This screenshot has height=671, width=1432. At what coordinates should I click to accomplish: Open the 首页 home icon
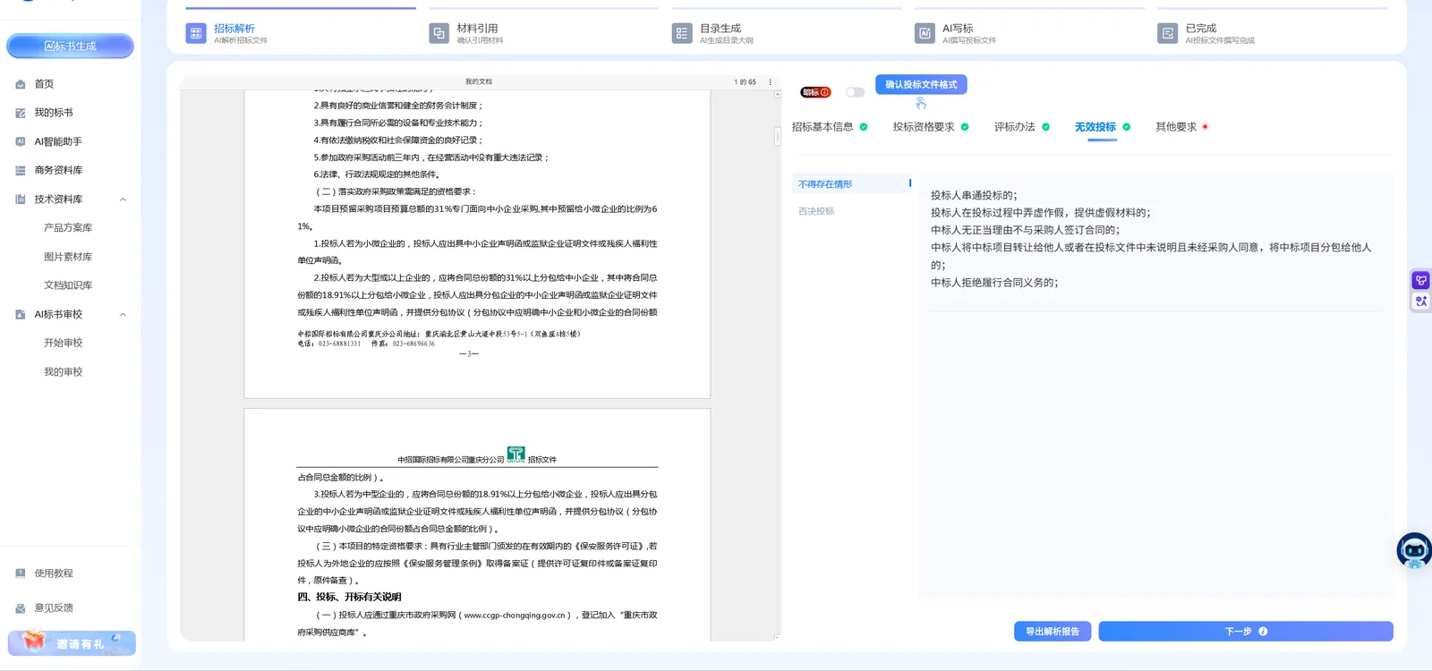[x=20, y=84]
